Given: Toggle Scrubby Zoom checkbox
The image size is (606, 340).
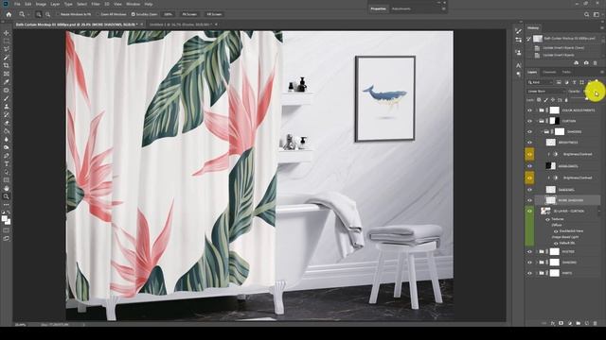Looking at the screenshot, I should [133, 14].
